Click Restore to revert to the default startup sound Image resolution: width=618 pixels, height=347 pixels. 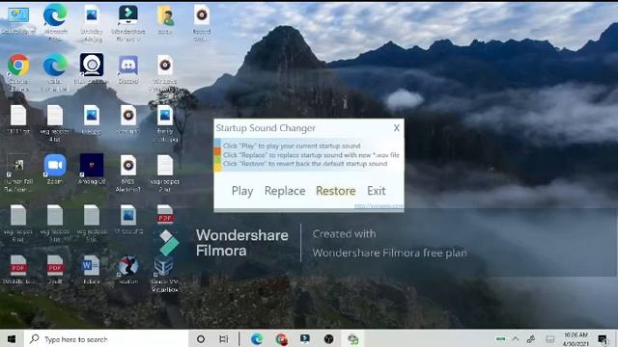[x=335, y=191]
